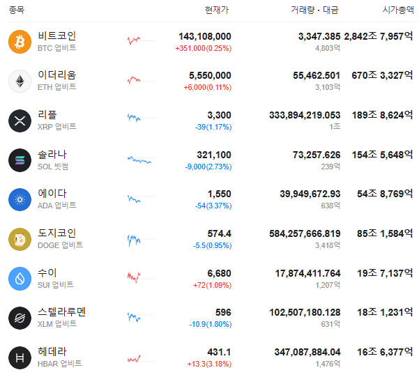The height and width of the screenshot is (377, 419).
Task: Select the XRP price 3,300
Action: (220, 115)
